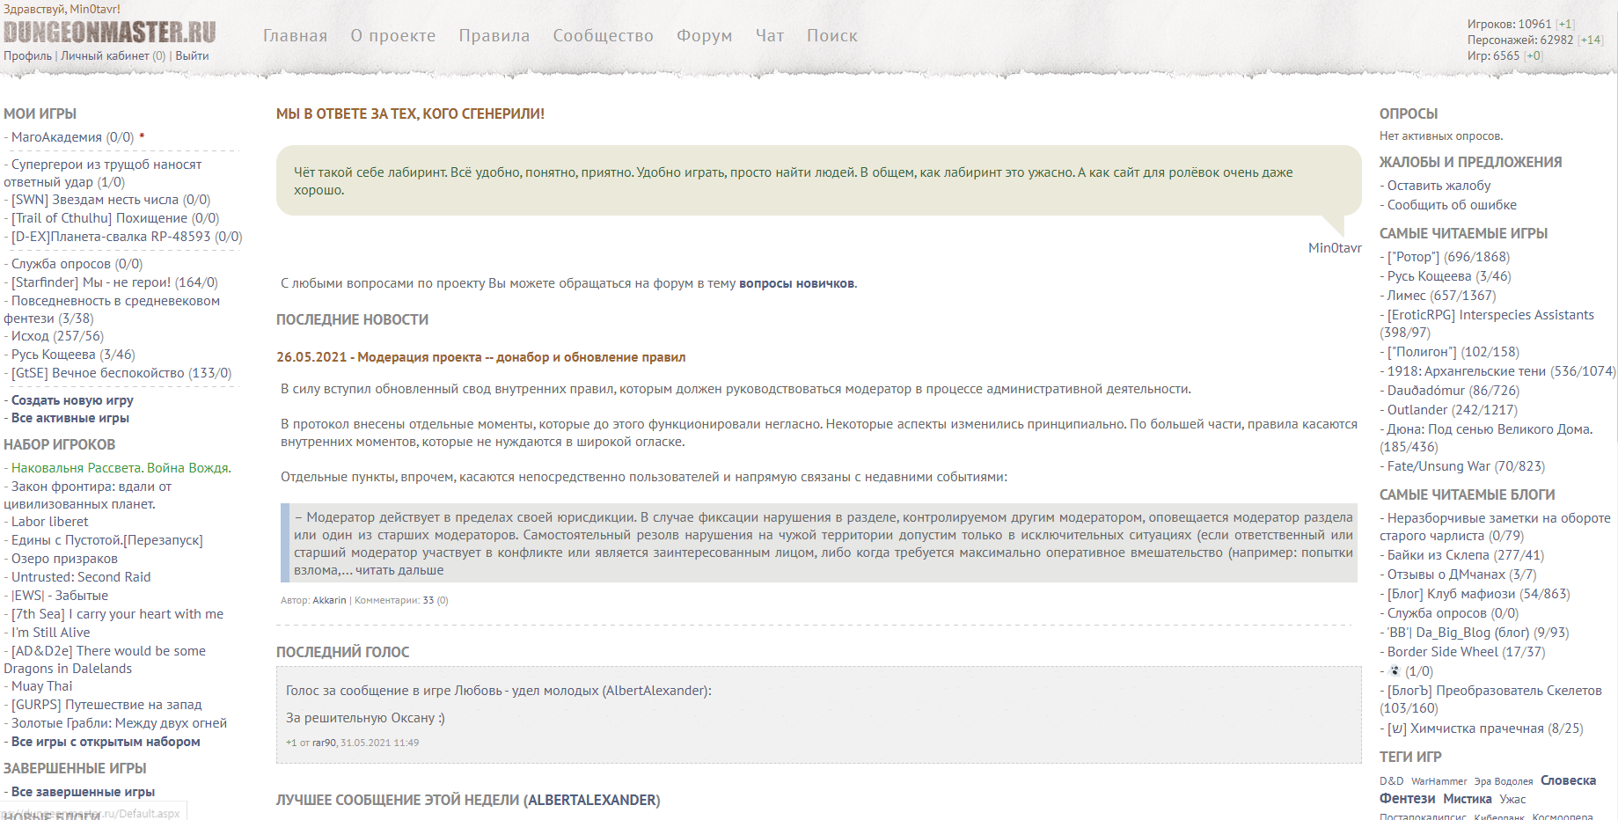Open Fate/Unsung War game
1618x820 pixels.
[1466, 466]
